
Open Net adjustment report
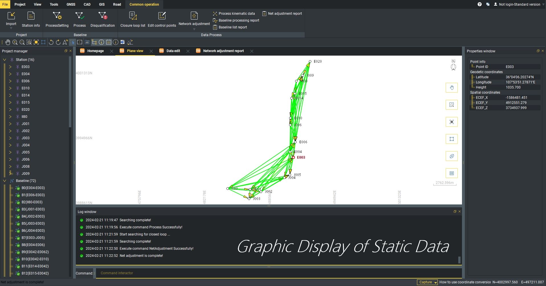pyautogui.click(x=282, y=14)
